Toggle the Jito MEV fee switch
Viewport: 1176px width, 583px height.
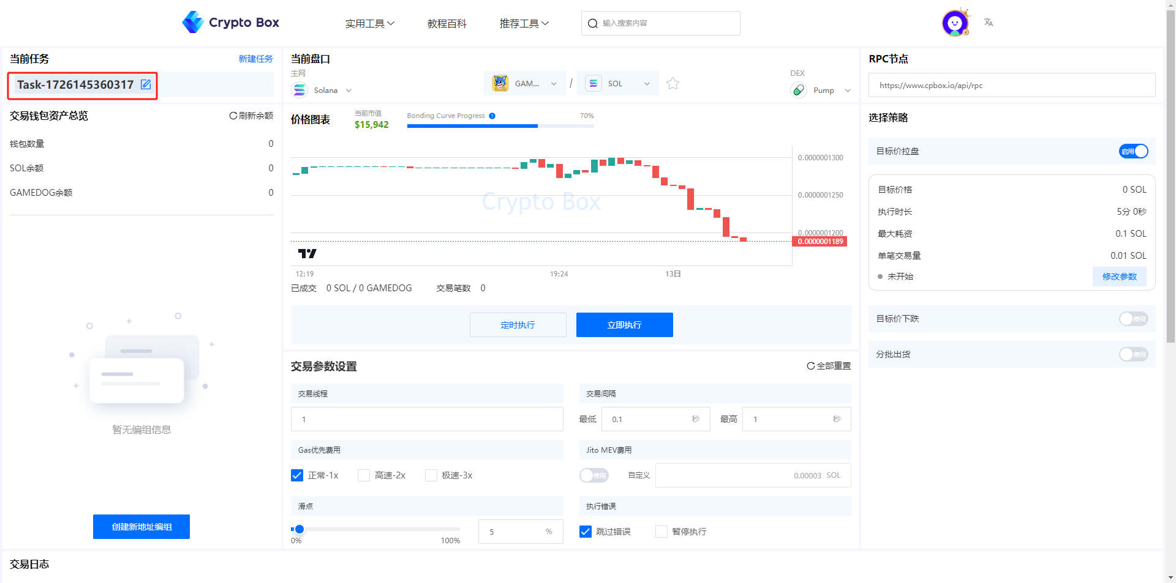(x=594, y=475)
